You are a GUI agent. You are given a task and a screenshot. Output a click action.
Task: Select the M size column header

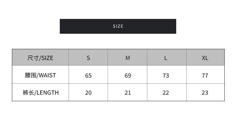pos(127,57)
